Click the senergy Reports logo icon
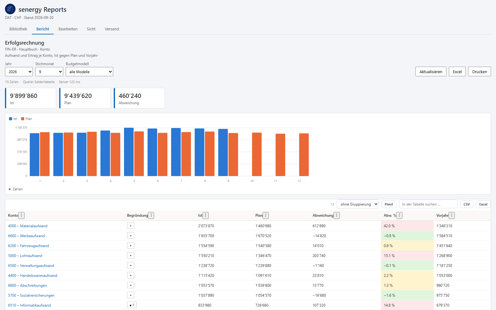Screen dimensions: 496x310 coord(10,9)
